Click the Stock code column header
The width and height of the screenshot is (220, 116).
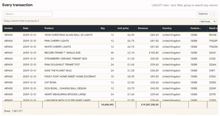coord(212,28)
